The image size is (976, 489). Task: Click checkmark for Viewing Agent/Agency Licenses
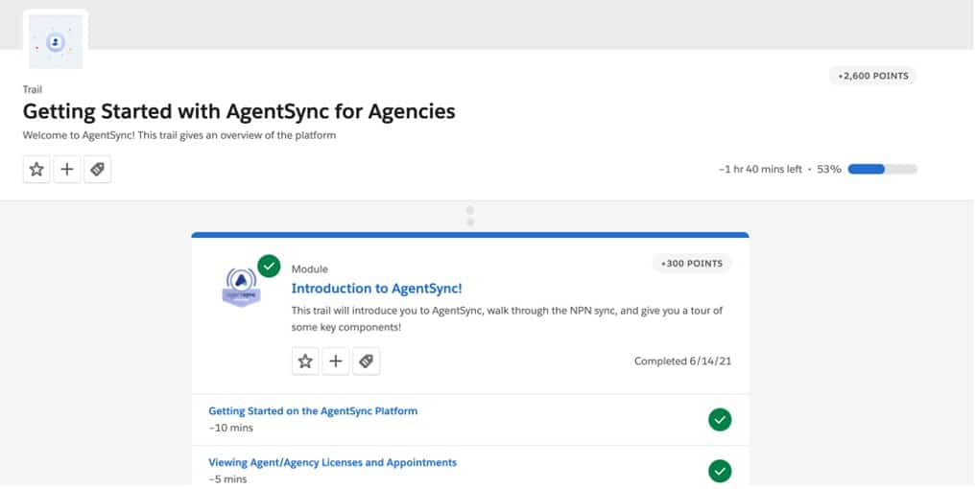[x=720, y=472]
